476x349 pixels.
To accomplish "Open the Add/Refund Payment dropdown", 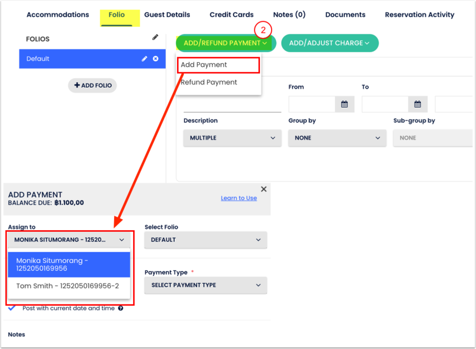I will 225,43.
